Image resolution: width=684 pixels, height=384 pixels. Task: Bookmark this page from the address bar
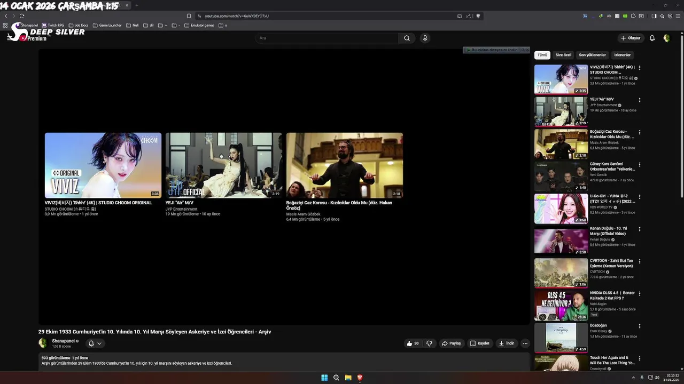click(189, 16)
